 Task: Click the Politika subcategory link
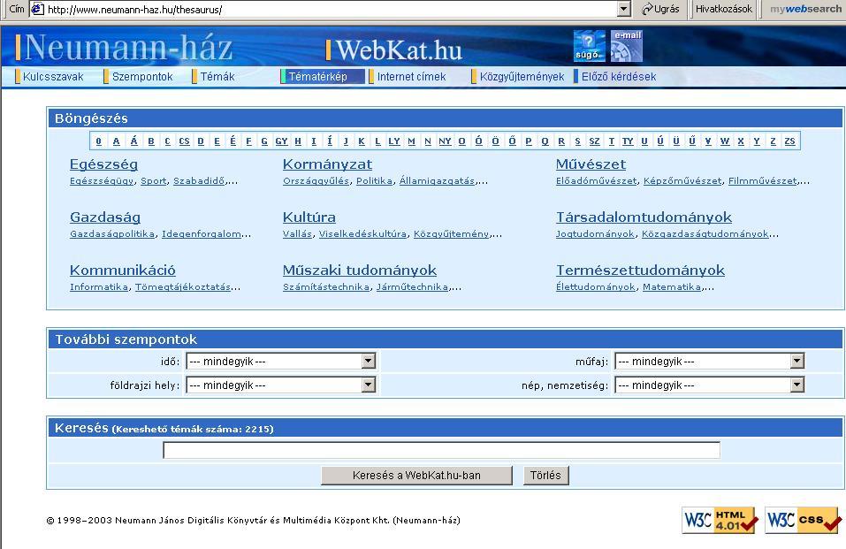374,181
